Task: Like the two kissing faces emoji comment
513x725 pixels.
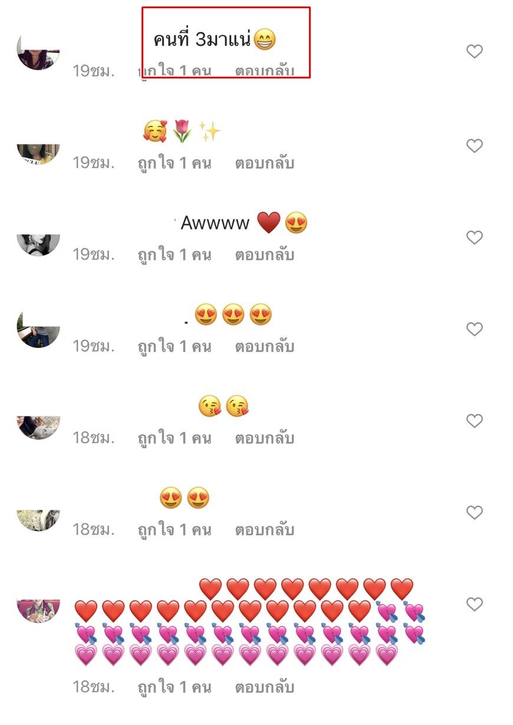Action: (475, 421)
